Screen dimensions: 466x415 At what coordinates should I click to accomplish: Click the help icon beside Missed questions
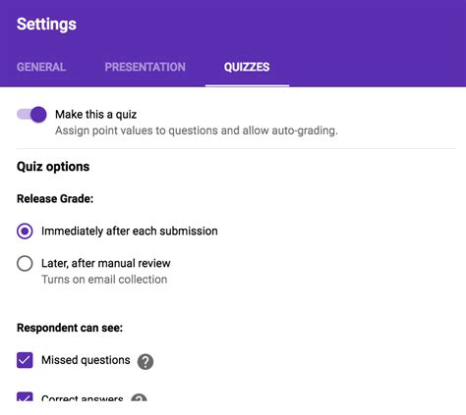tap(146, 361)
